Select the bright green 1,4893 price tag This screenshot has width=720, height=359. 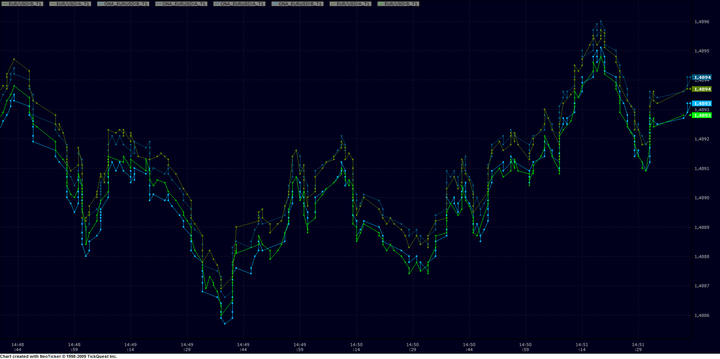coord(702,115)
